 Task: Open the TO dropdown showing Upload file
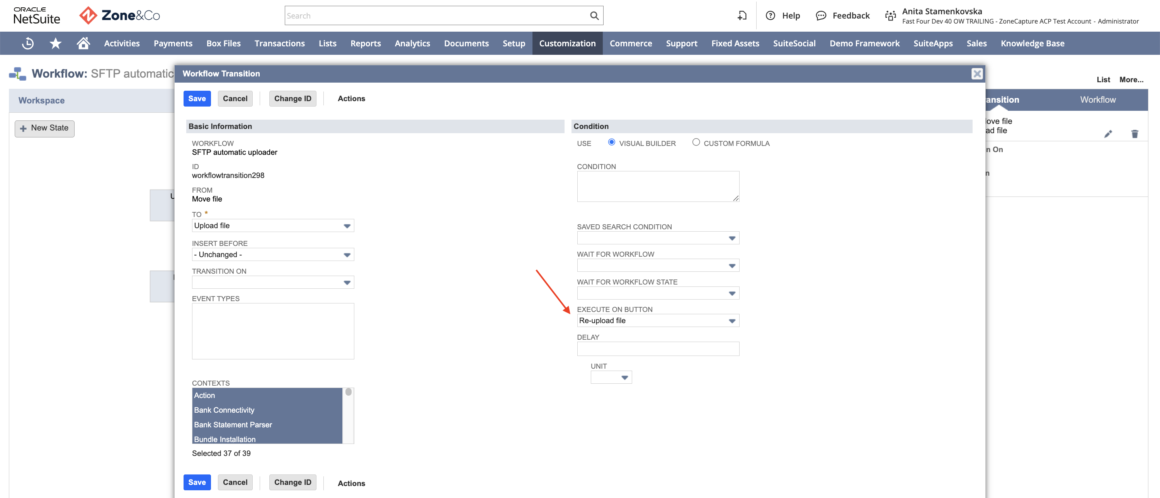coord(273,225)
